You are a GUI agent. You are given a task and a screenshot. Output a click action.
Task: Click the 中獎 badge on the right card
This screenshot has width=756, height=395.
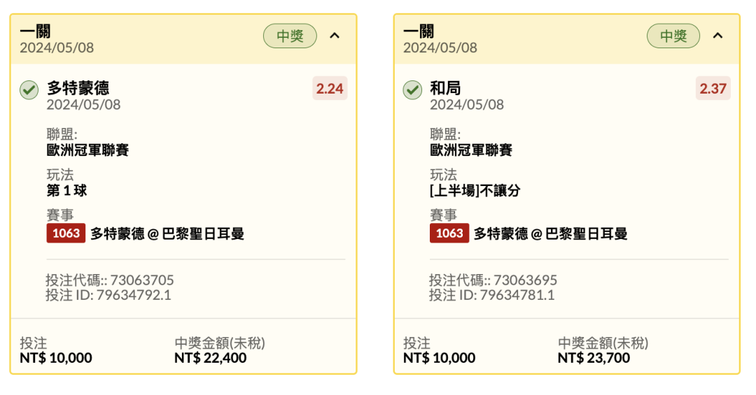673,36
